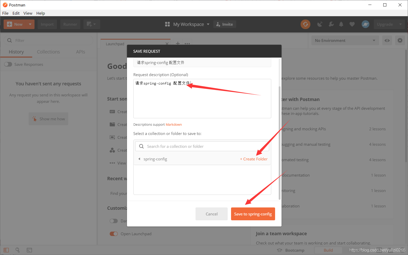408x255 pixels.
Task: Click the orange sync status icon
Action: click(305, 24)
